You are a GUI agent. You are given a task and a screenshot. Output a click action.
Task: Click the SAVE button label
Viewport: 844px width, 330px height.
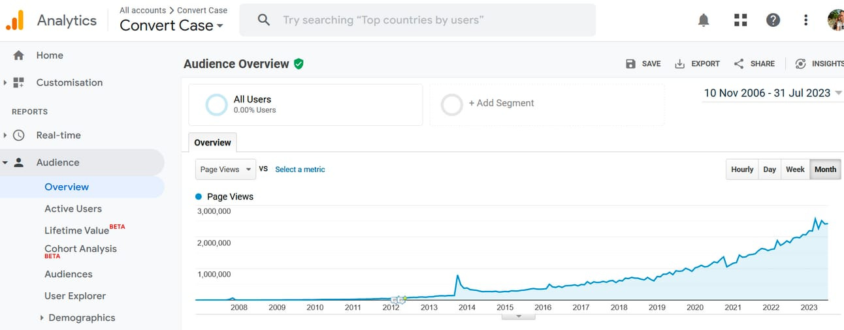(651, 64)
